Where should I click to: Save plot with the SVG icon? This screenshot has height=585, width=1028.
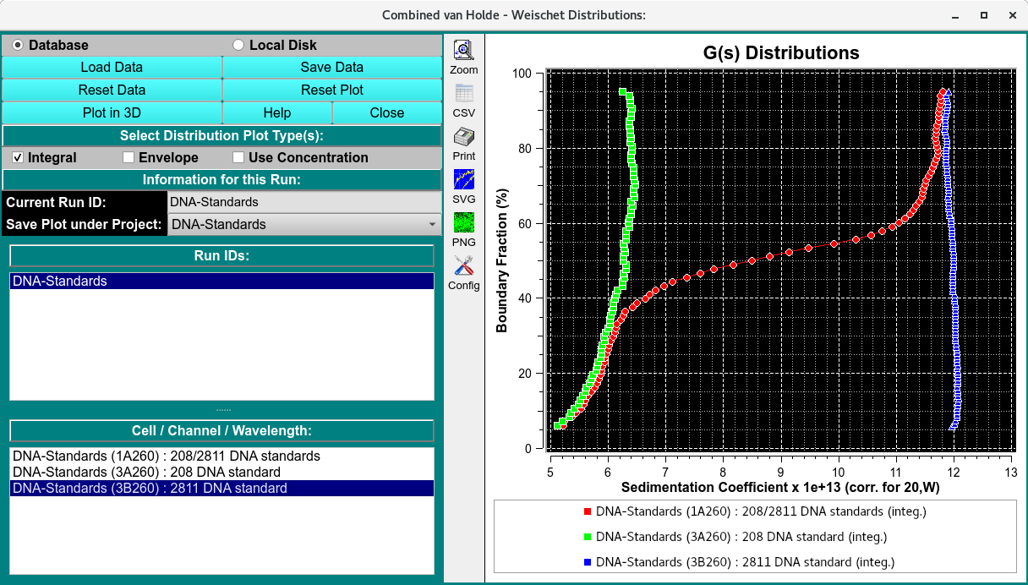[x=463, y=180]
